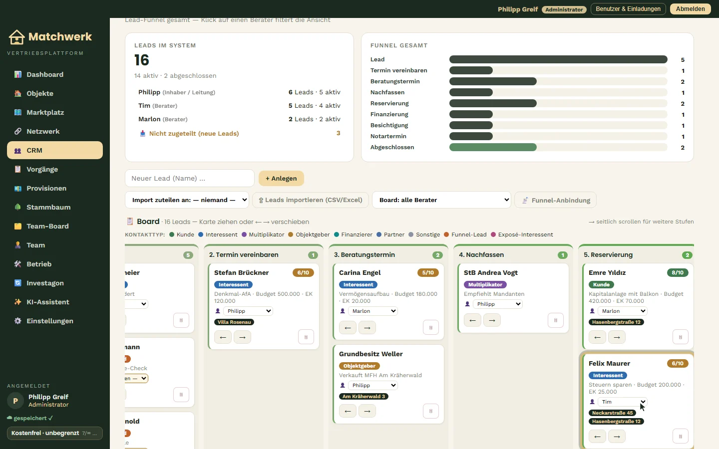Open the 'Board: alle Berater' filter dropdown
Screen dimensions: 719x449
[x=442, y=200]
